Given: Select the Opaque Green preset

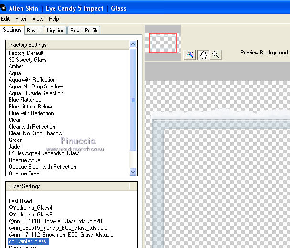Looking at the screenshot, I should [x=25, y=173].
